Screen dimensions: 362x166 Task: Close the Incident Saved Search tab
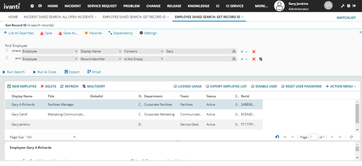pos(95,17)
